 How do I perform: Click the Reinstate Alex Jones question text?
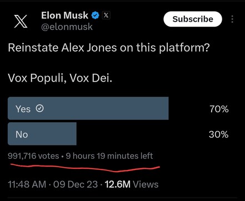pos(109,48)
